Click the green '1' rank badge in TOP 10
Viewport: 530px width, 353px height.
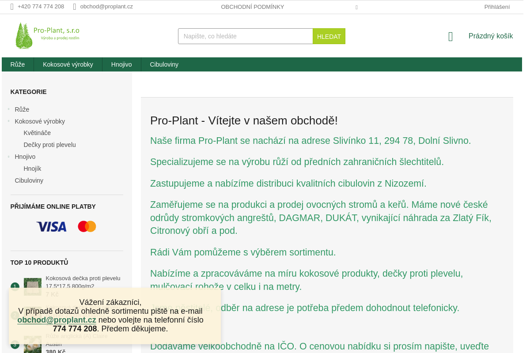point(15,286)
